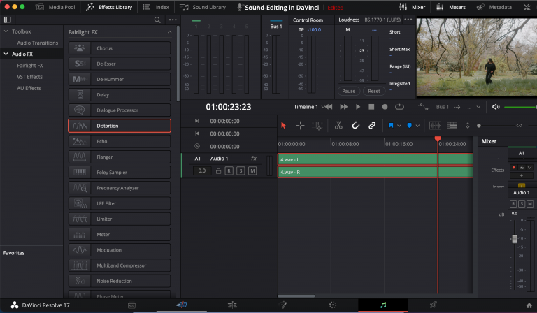Toggle lock on Audio 1 track
The image size is (537, 313).
(x=218, y=170)
